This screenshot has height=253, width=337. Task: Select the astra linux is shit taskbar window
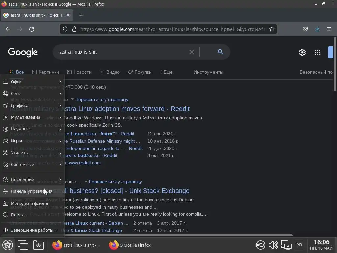click(x=76, y=245)
